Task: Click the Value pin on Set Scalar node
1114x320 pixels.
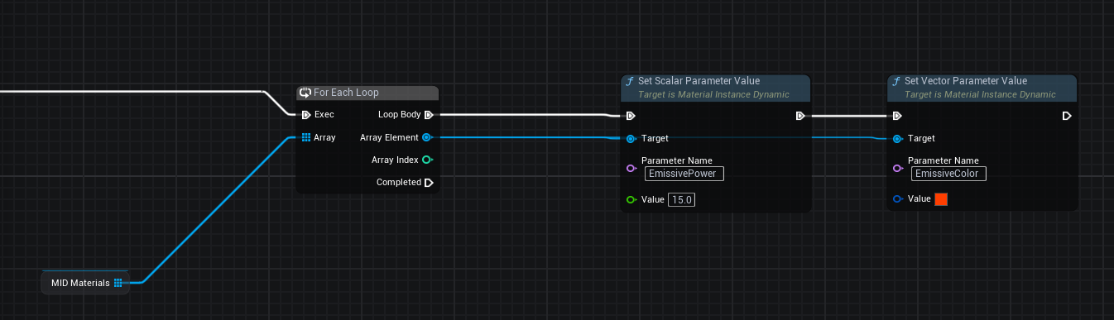Action: click(x=631, y=199)
